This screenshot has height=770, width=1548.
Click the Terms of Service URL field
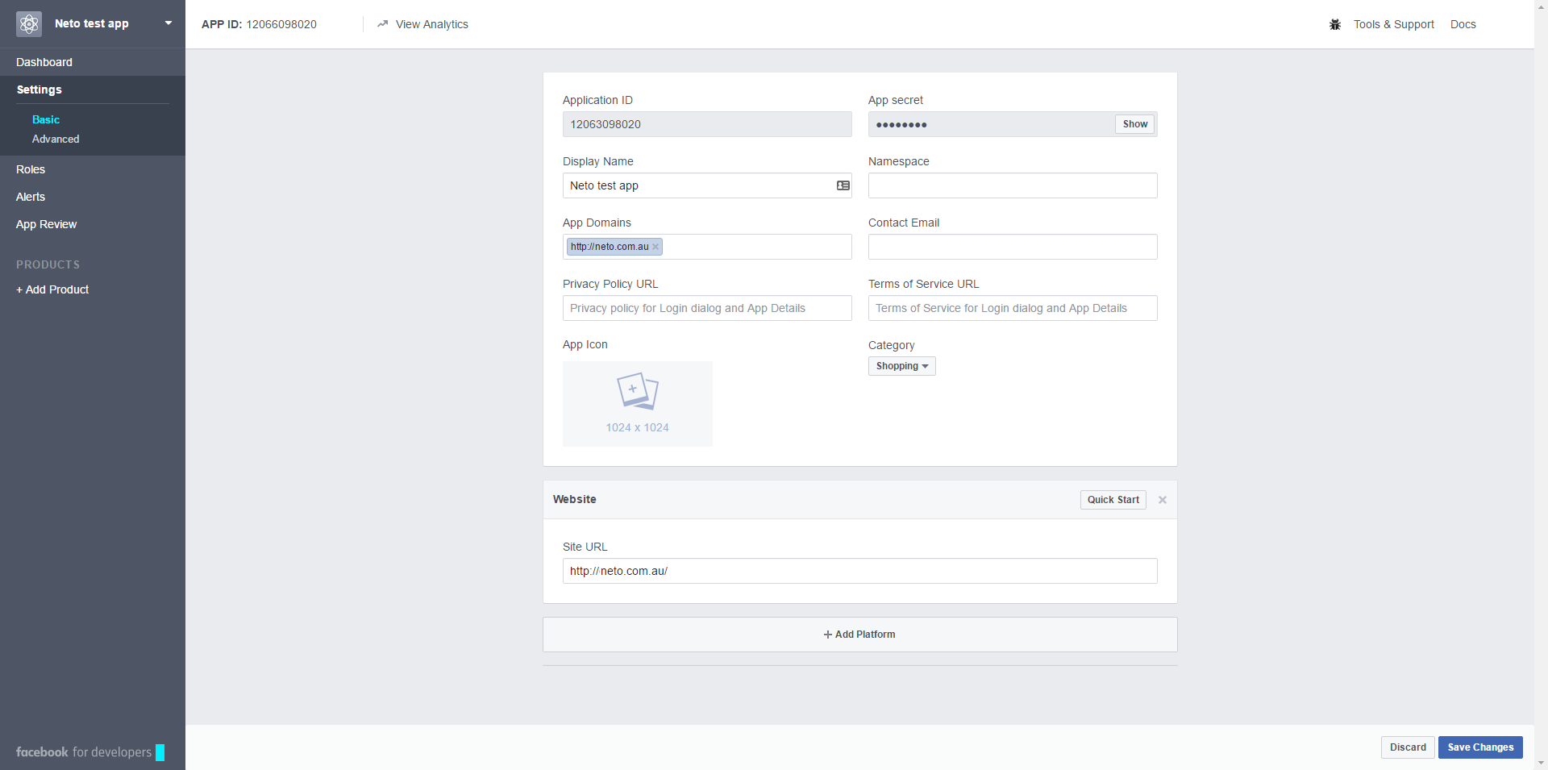pos(1013,308)
